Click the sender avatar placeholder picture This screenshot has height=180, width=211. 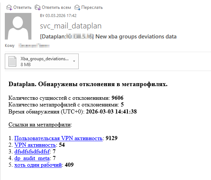click(18, 26)
